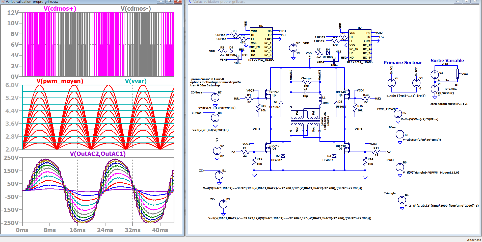This screenshot has height=242, width=482.
Task: Select the Q3 IRF740 MOSFET
Action: tap(347, 148)
